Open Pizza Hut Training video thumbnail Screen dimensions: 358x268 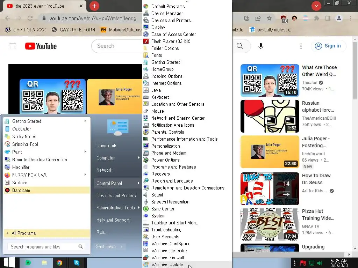point(270,224)
